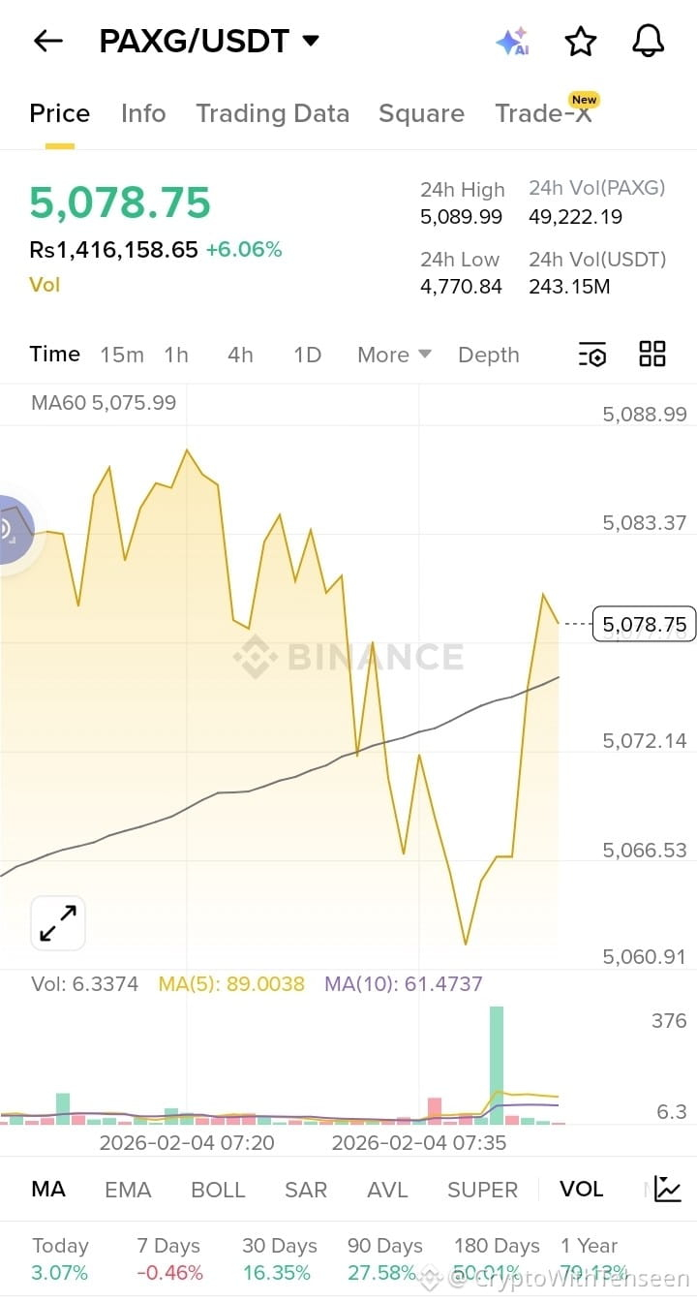This screenshot has width=697, height=1302.
Task: Open indicator chart icon after VOL
Action: point(667,1189)
